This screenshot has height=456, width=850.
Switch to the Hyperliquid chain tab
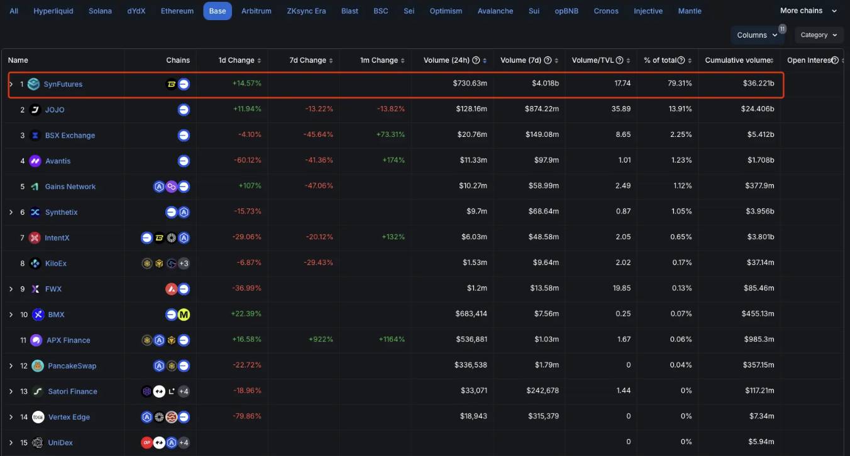[x=54, y=11]
